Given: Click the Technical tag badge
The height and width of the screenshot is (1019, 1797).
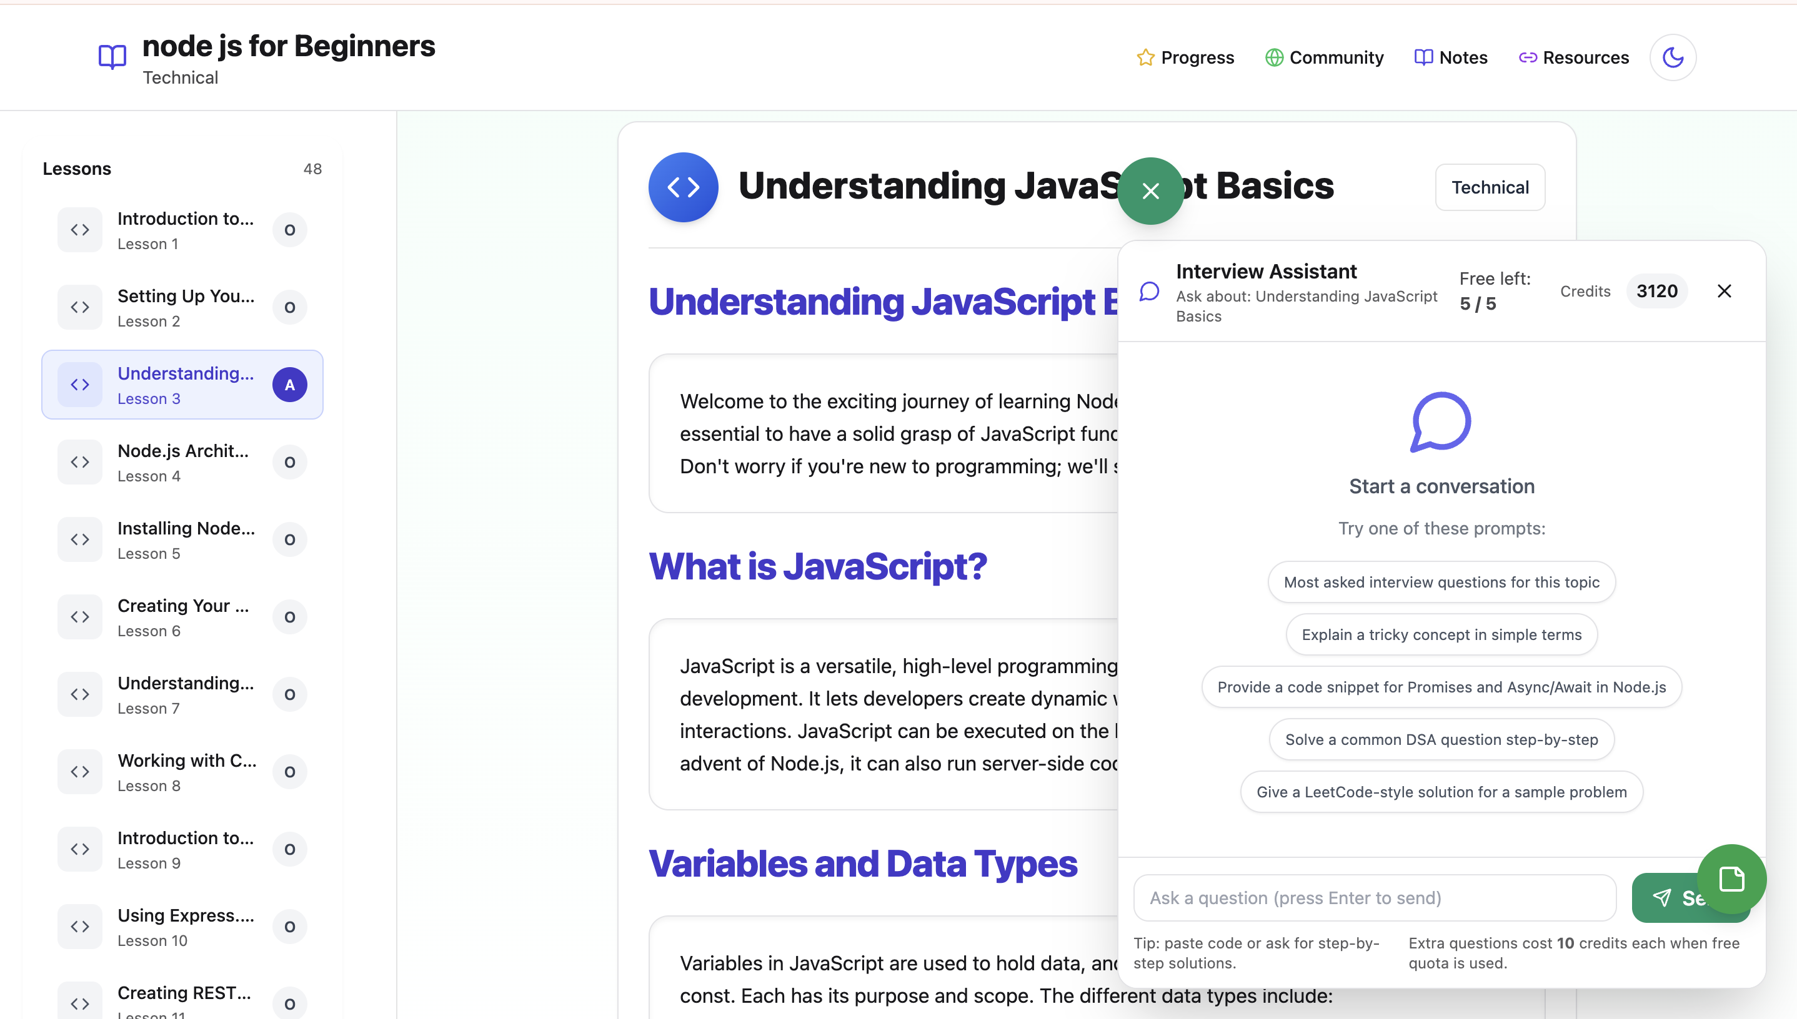Looking at the screenshot, I should click(x=1490, y=187).
